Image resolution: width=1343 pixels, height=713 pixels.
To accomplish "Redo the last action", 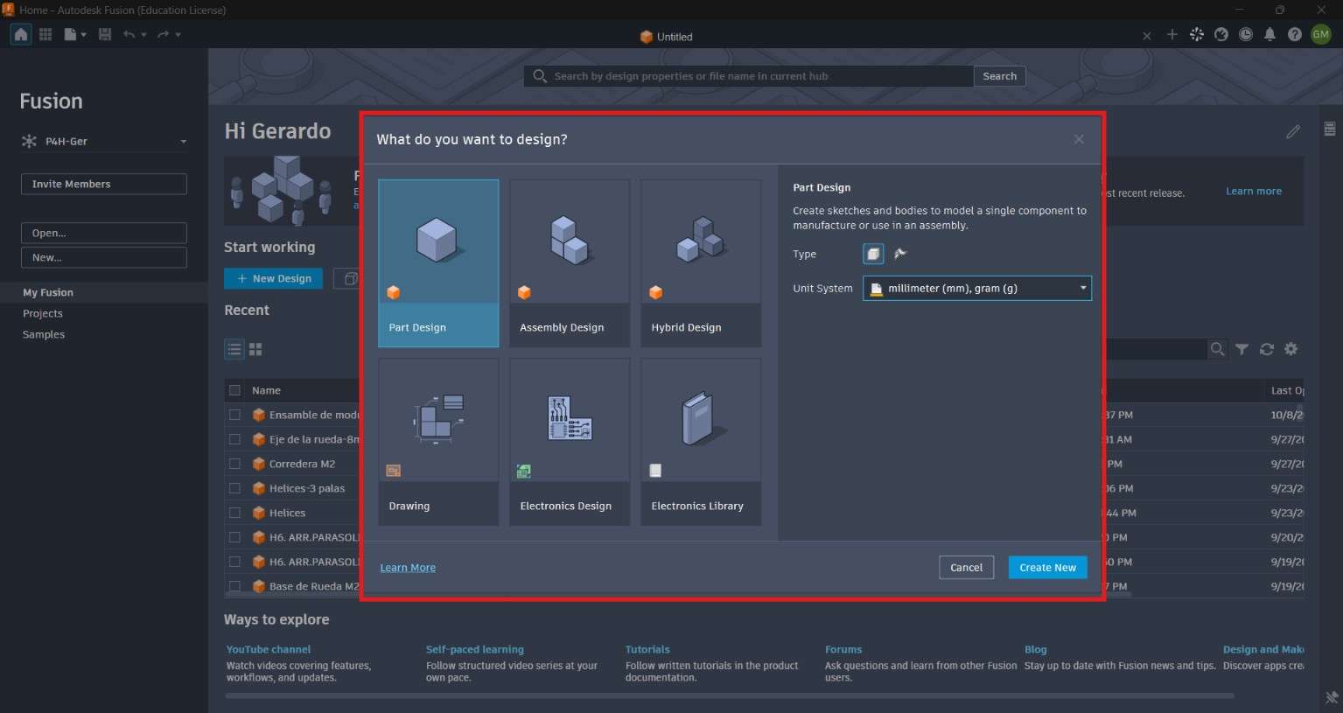I will 163,34.
